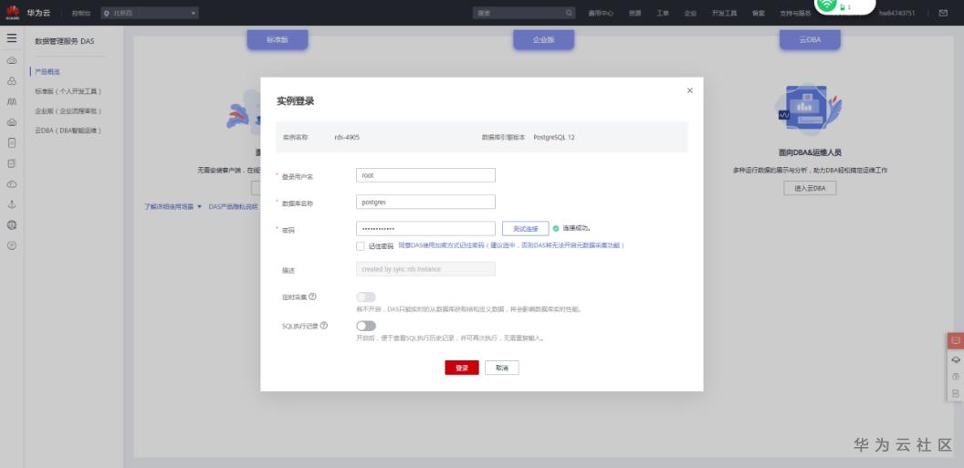The width and height of the screenshot is (964, 468).
Task: Click 控制台 in the header
Action: [x=81, y=13]
